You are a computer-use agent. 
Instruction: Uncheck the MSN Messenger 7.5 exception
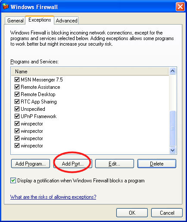[x=17, y=79]
